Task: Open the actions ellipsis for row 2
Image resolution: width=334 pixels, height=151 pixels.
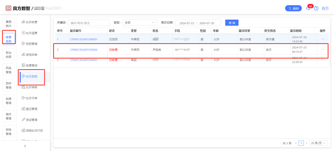Action: point(323,49)
